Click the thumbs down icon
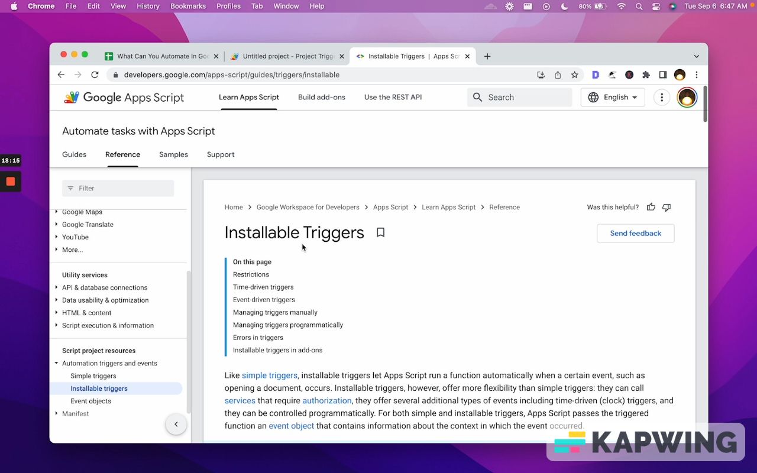 667,207
